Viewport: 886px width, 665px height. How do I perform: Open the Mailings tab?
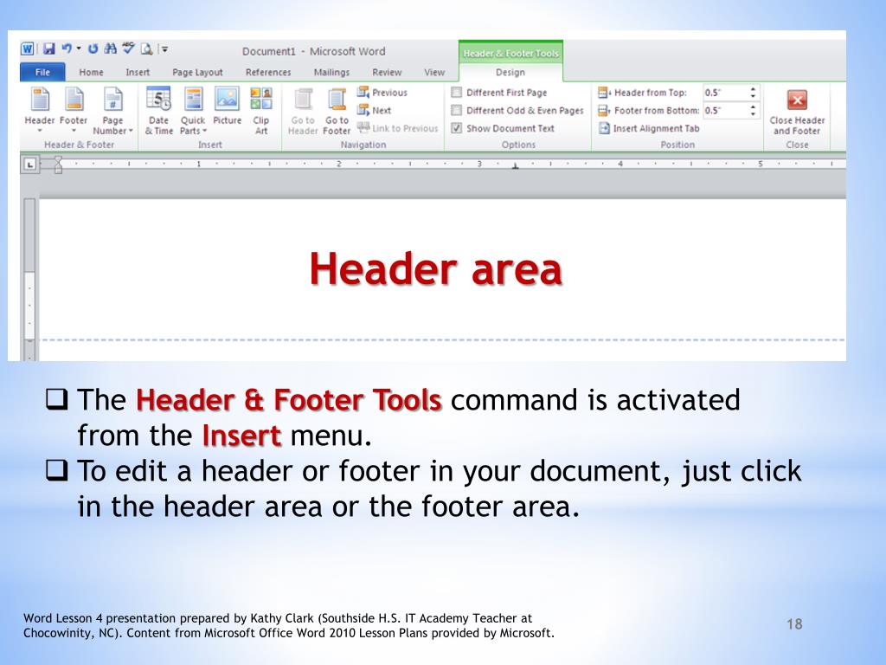331,73
